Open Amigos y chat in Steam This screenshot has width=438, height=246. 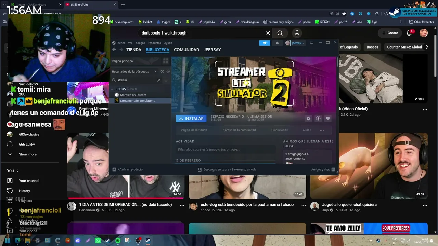[x=323, y=169]
